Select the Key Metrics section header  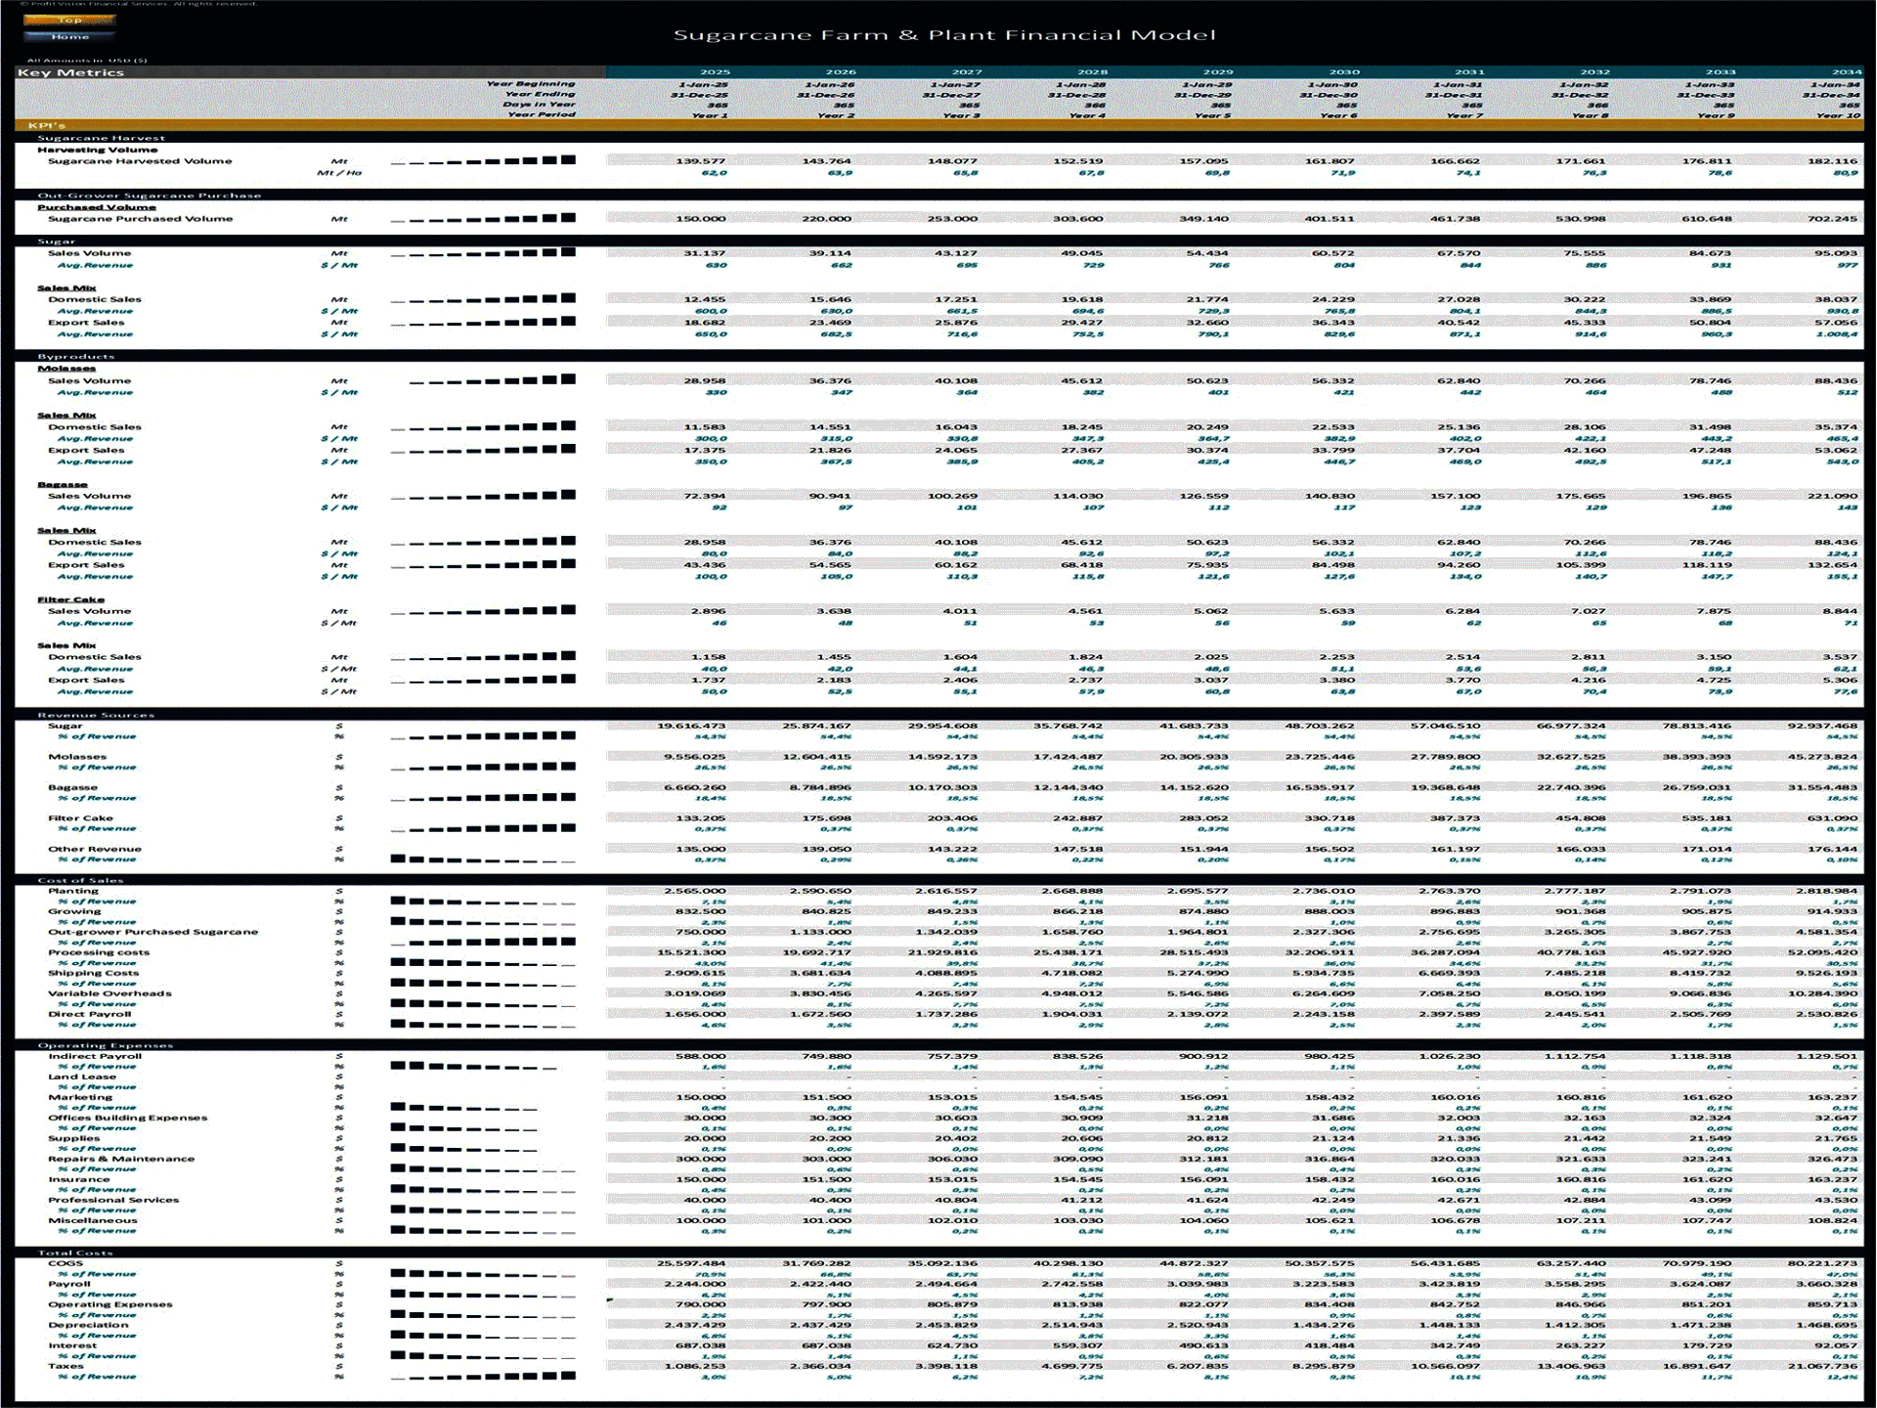coord(71,72)
